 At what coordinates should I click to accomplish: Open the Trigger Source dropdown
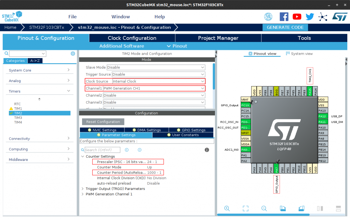point(158,74)
